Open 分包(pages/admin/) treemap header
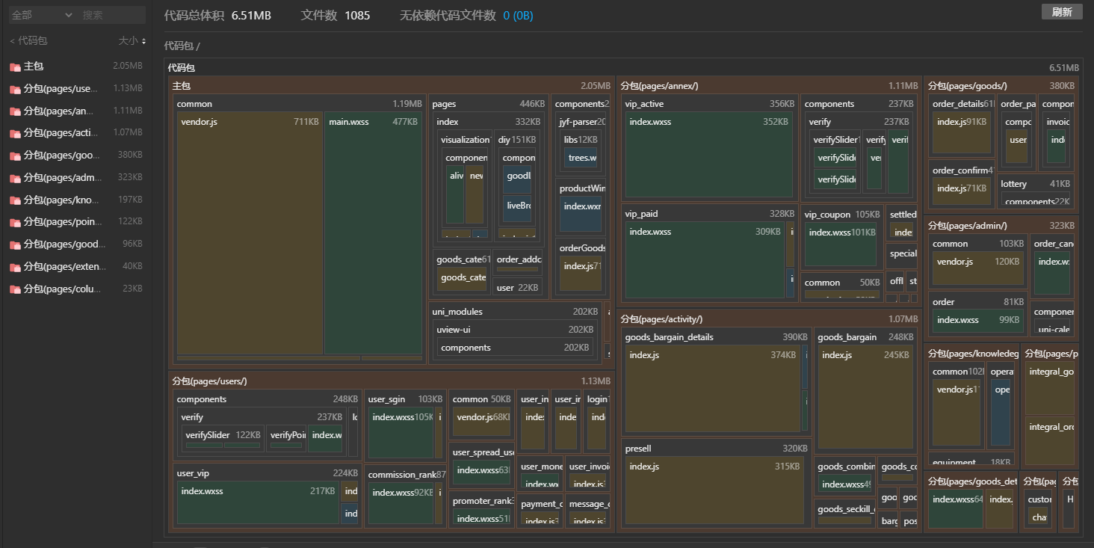The image size is (1094, 548). (1001, 226)
